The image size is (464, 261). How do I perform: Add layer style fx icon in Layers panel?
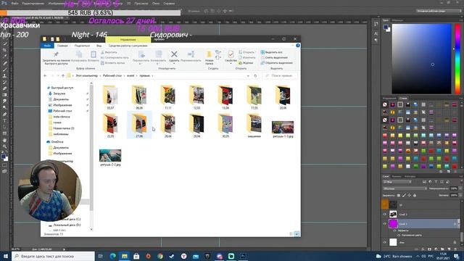coord(423,249)
